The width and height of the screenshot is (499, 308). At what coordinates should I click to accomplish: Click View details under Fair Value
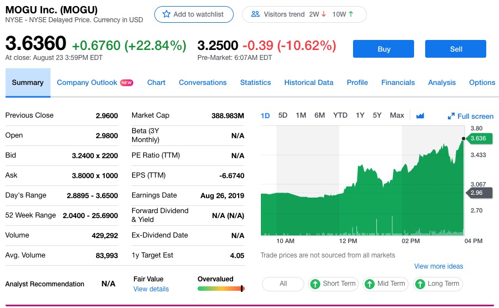point(151,289)
